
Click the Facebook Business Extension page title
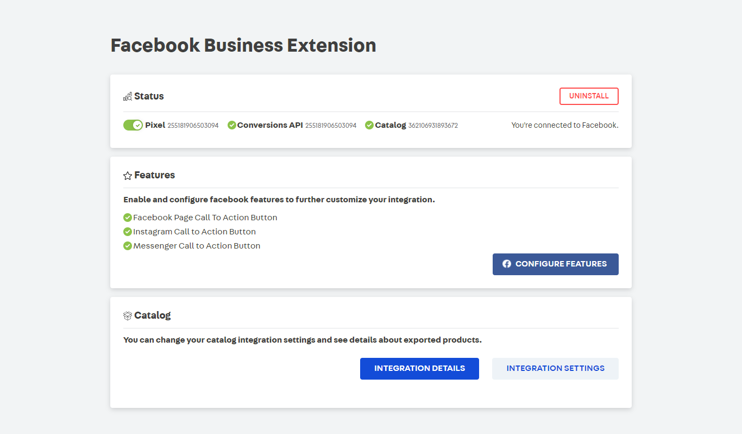[x=243, y=45]
